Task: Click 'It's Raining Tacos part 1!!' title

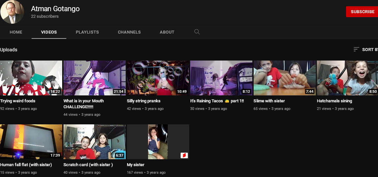Action: pyautogui.click(x=217, y=101)
